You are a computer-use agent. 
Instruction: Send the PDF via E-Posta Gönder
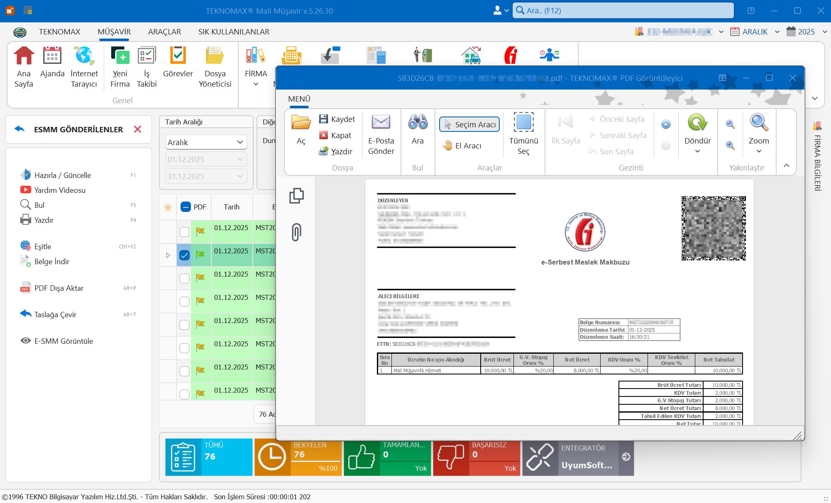381,134
